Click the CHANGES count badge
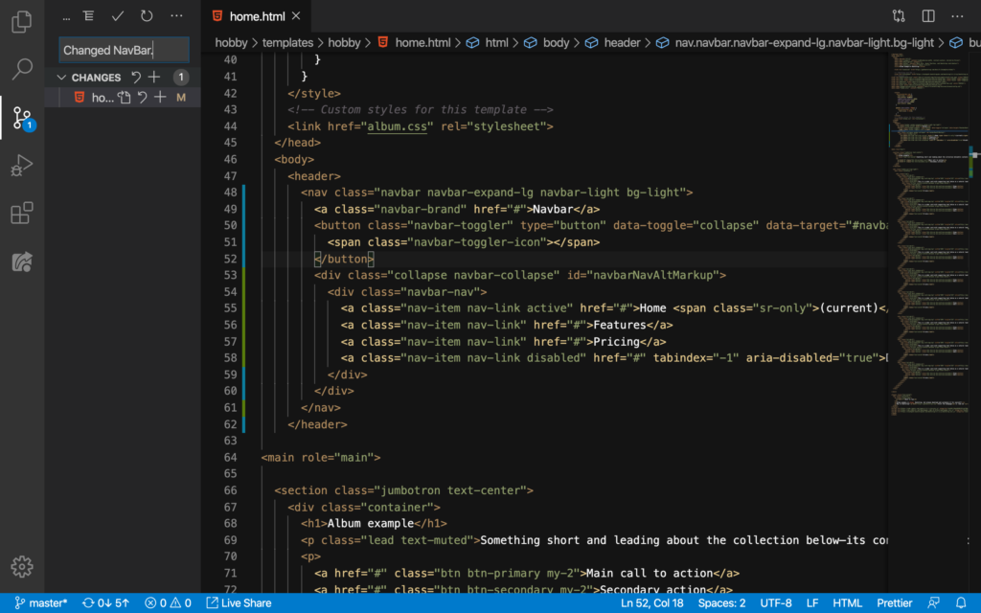 [181, 78]
